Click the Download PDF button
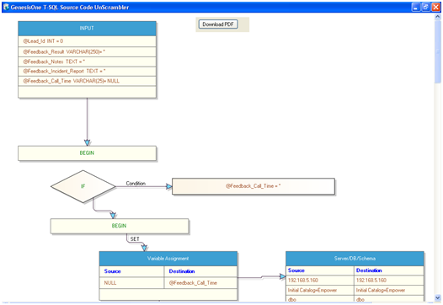The height and width of the screenshot is (305, 443). point(218,24)
